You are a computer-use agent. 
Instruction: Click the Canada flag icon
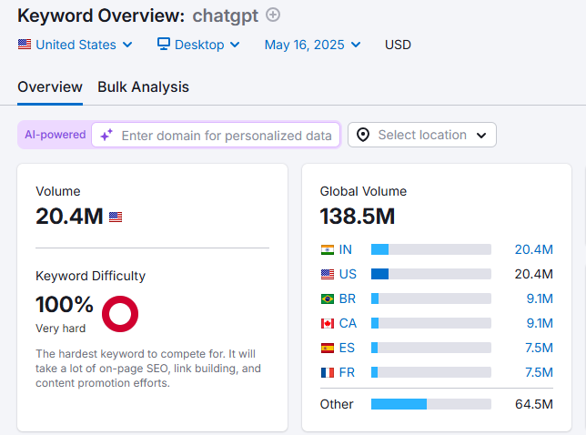(328, 323)
